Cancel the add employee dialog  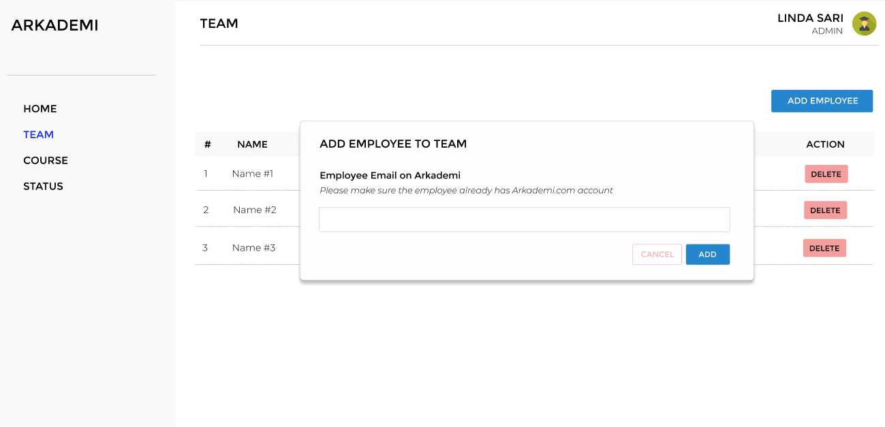pyautogui.click(x=657, y=255)
